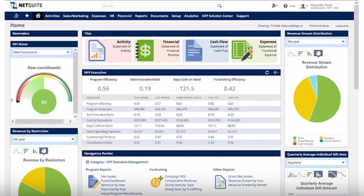Click the KPI Meter scroll-down arrow
364x196 pixels.
(75, 117)
